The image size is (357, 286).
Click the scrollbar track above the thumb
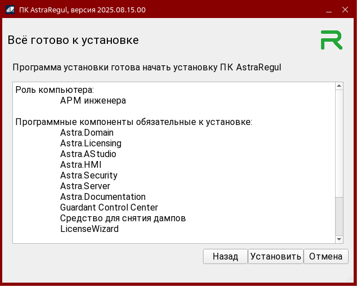pyautogui.click(x=339, y=141)
